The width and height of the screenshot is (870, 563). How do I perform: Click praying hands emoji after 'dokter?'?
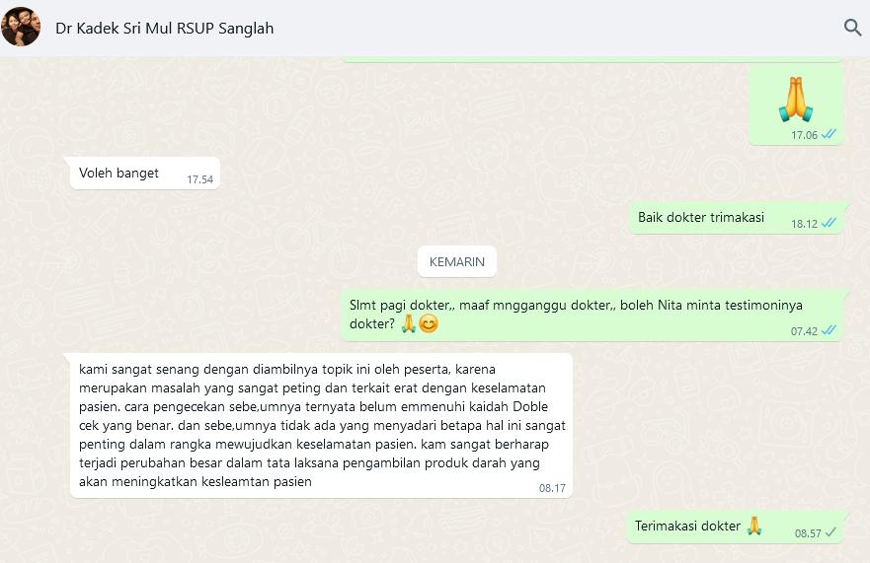tap(409, 323)
